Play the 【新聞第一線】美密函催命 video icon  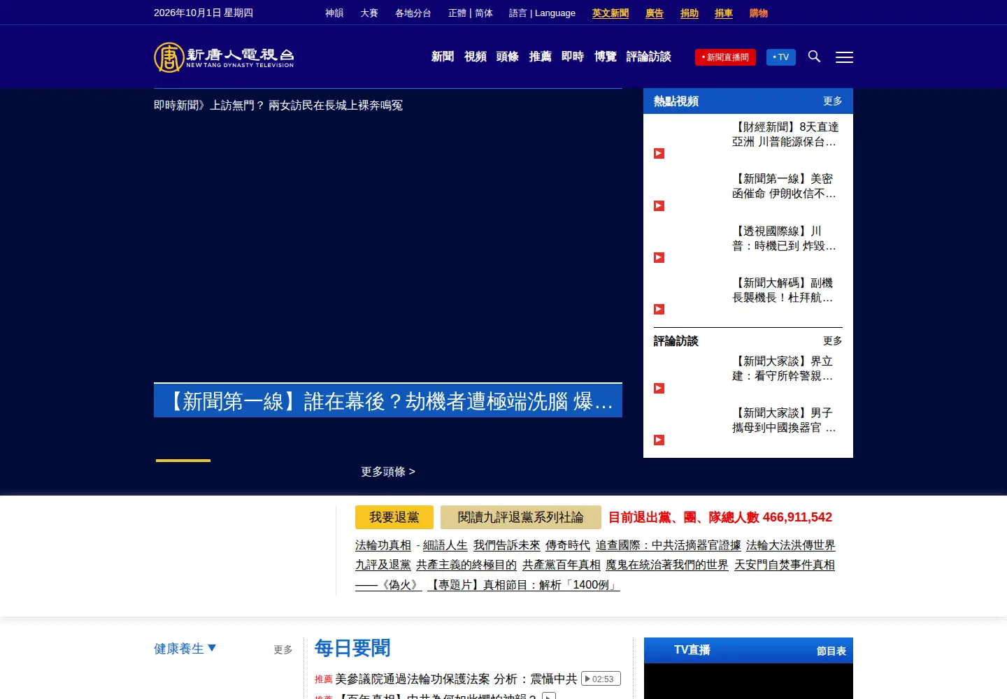click(659, 206)
